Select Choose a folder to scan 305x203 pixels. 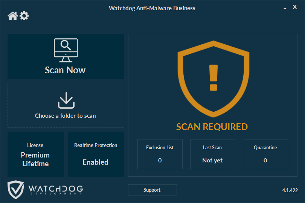click(66, 105)
